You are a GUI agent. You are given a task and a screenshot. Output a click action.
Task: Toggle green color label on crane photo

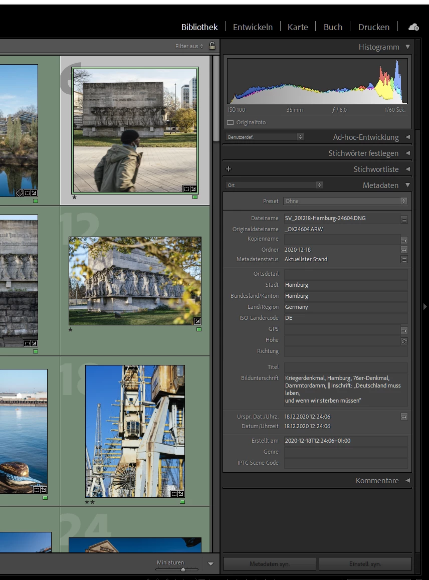[x=182, y=501]
